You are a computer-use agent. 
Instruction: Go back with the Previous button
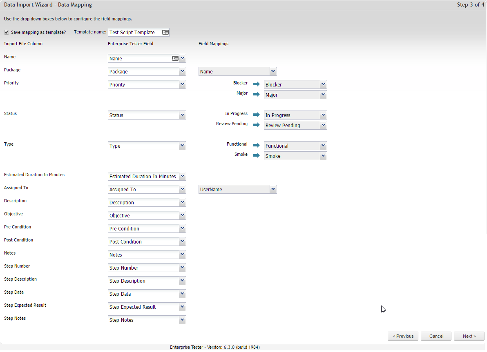click(x=403, y=336)
